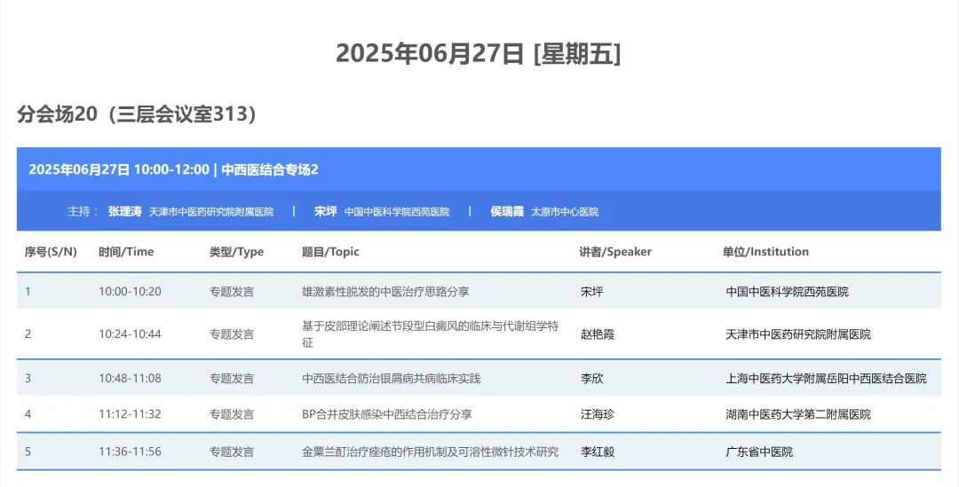Click the 序号(S/N) column header
959x487 pixels.
click(51, 252)
